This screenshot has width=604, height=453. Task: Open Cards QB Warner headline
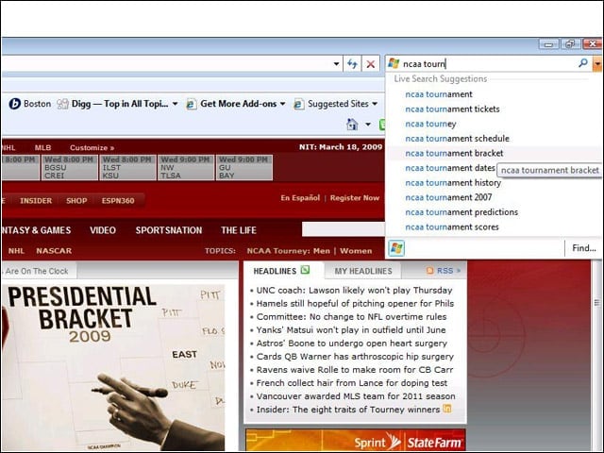coord(355,357)
